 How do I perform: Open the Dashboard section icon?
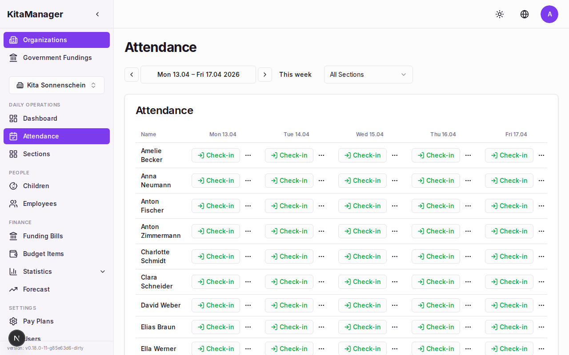click(13, 118)
